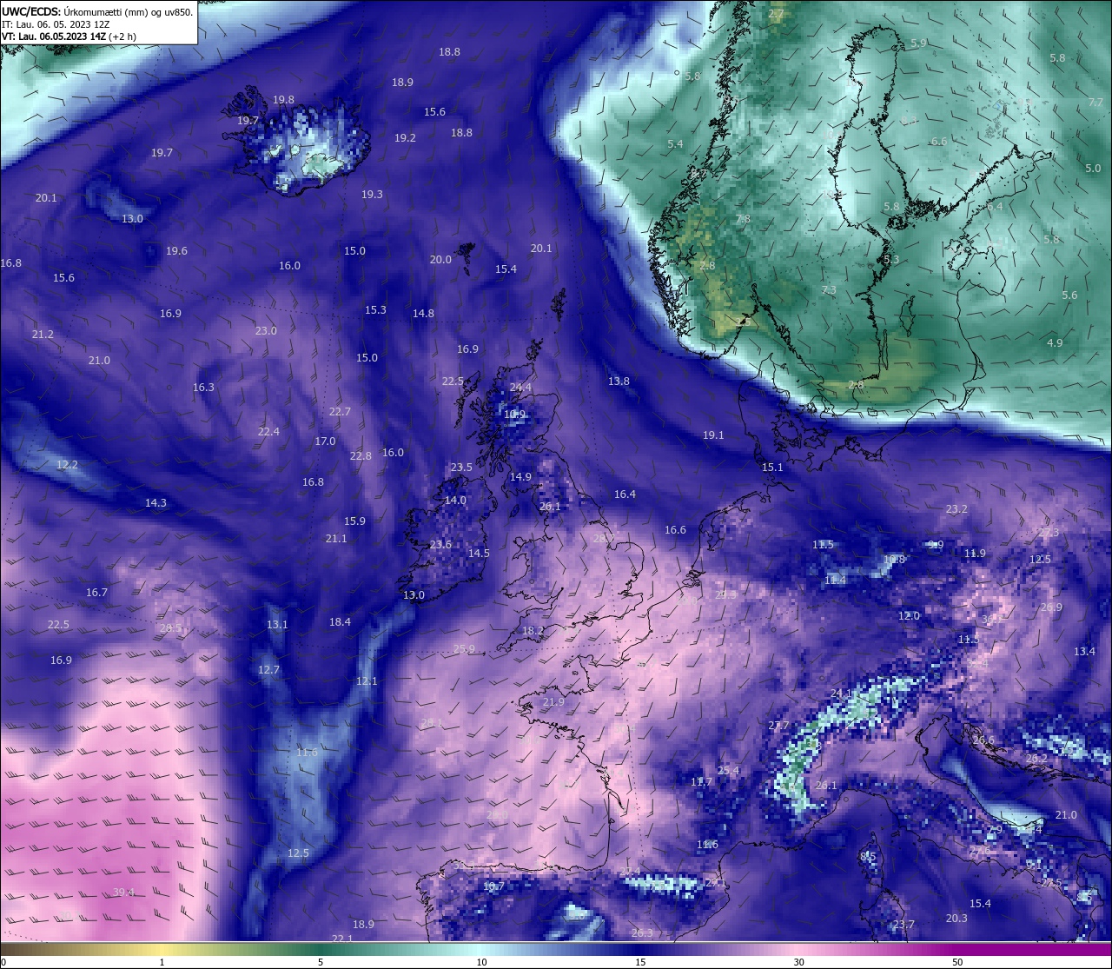Select the 5.4 value off Norway

(x=675, y=143)
